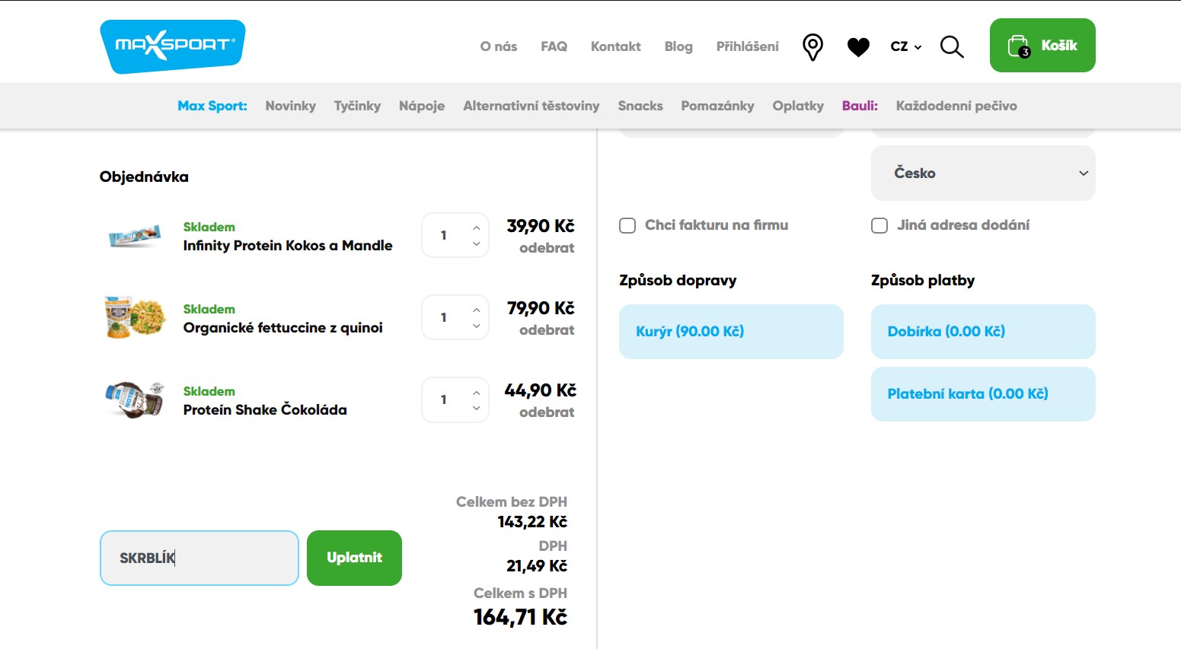Viewport: 1181px width, 649px height.
Task: Browse the Novinky category
Action: click(x=290, y=106)
